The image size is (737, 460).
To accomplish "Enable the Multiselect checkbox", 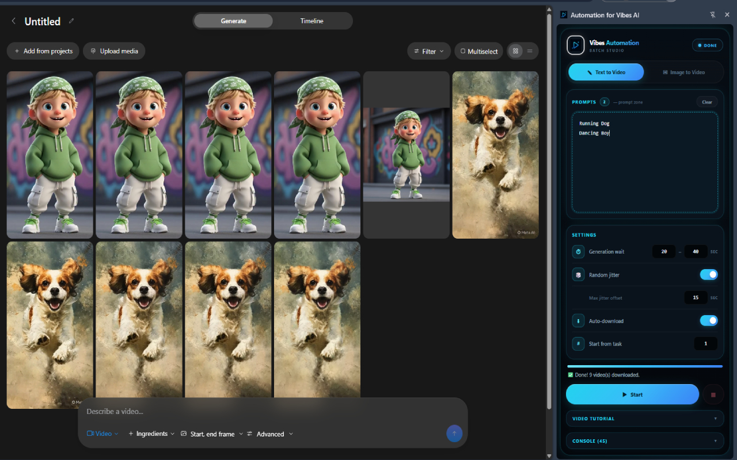I will click(479, 51).
